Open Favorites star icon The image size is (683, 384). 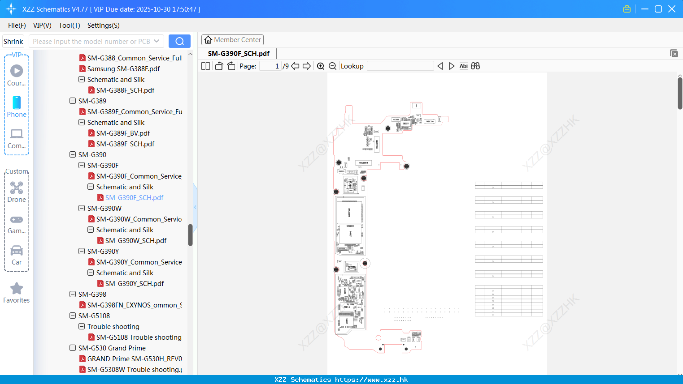(x=17, y=288)
